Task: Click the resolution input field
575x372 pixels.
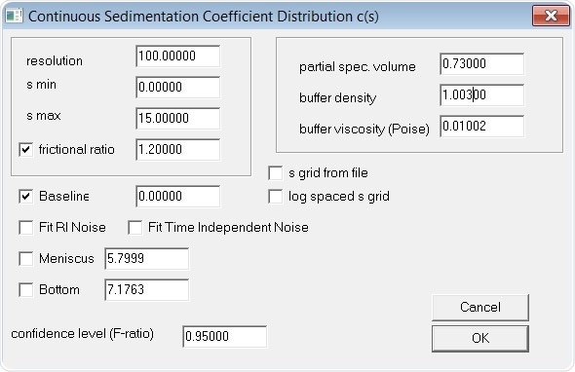Action: click(177, 56)
